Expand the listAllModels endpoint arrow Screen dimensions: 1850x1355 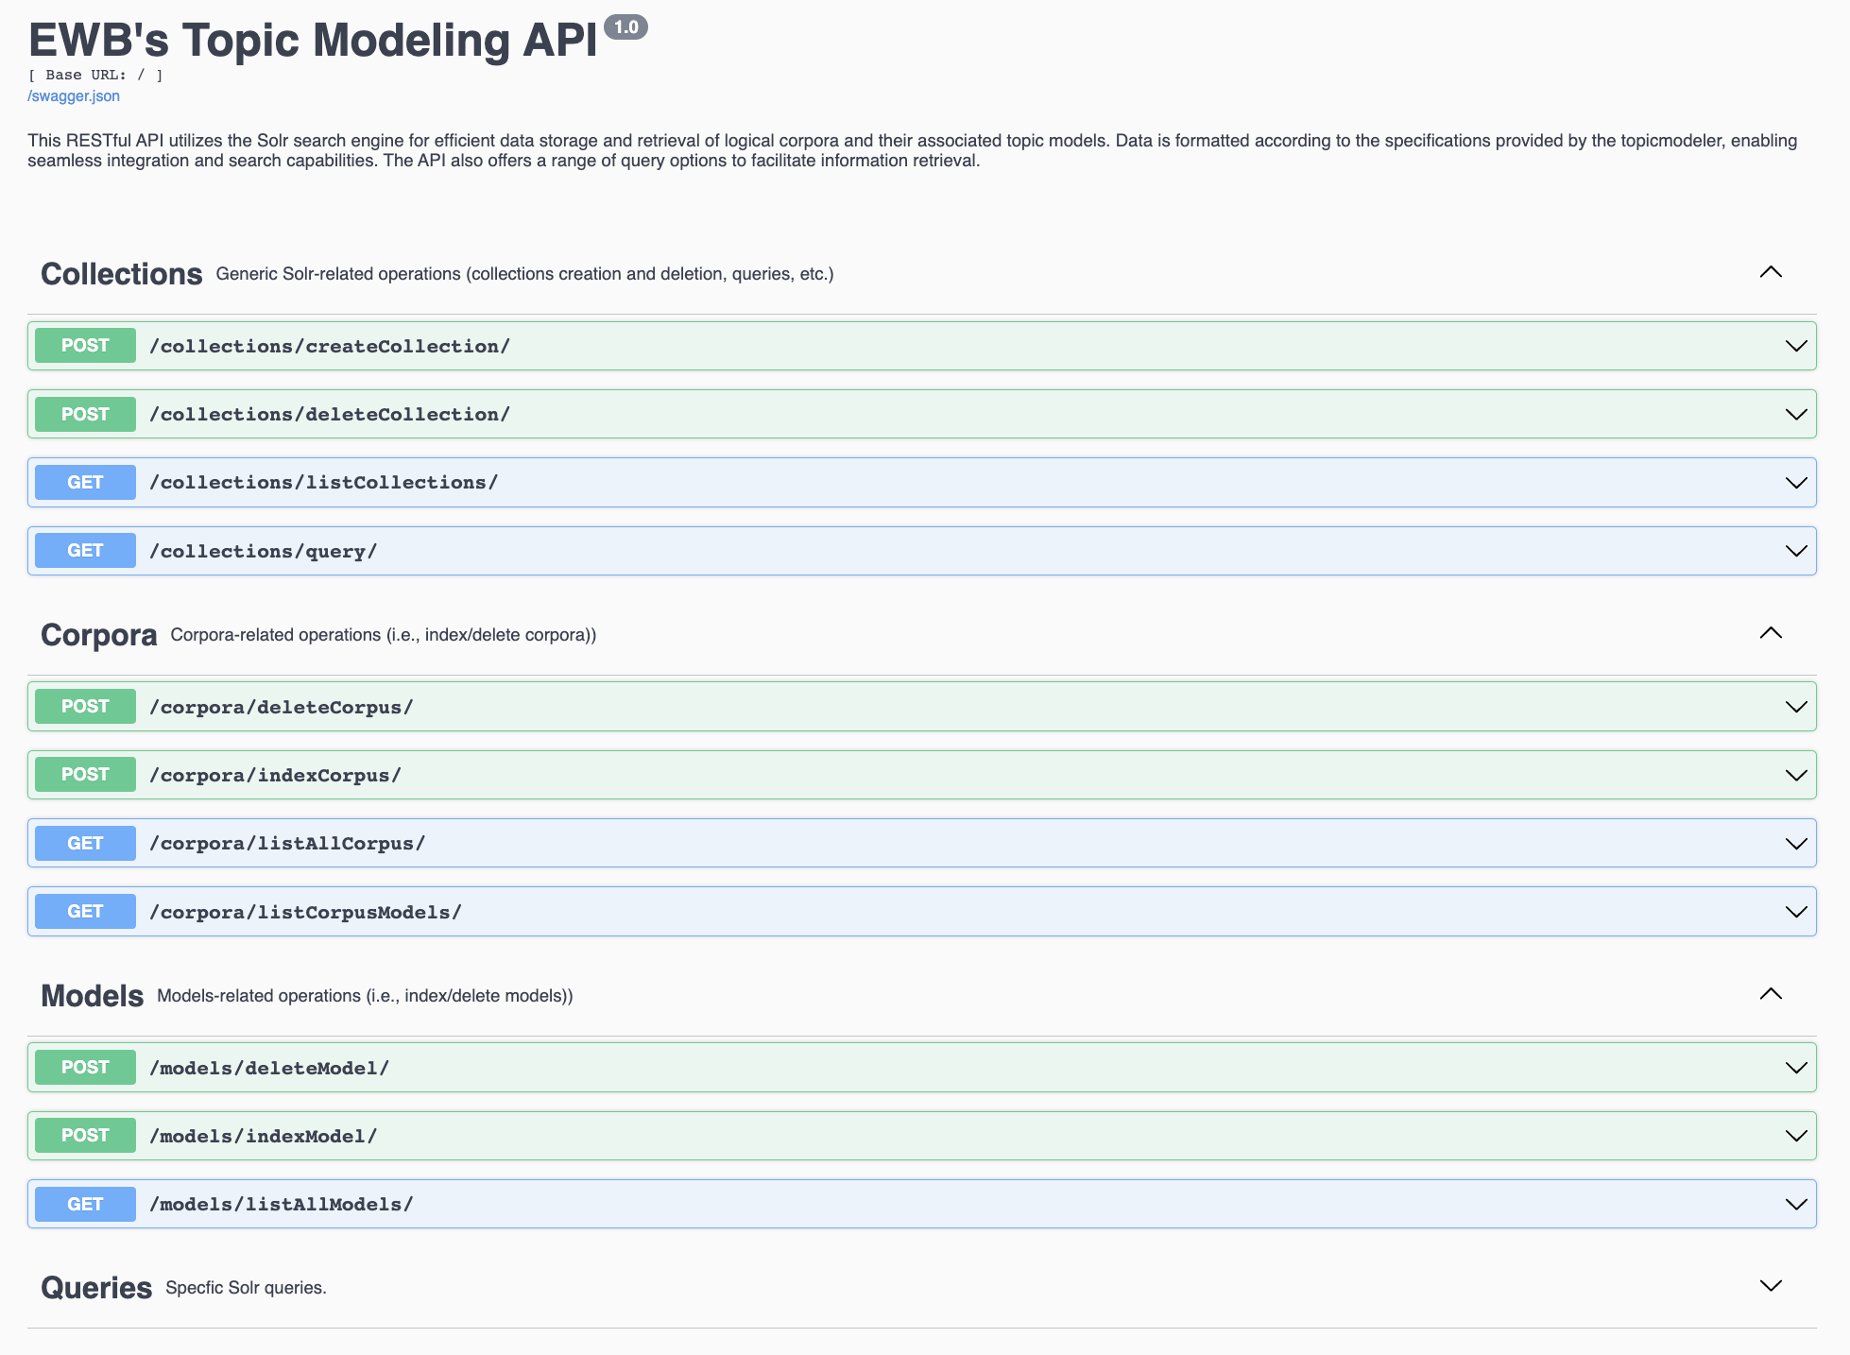[x=1795, y=1205]
